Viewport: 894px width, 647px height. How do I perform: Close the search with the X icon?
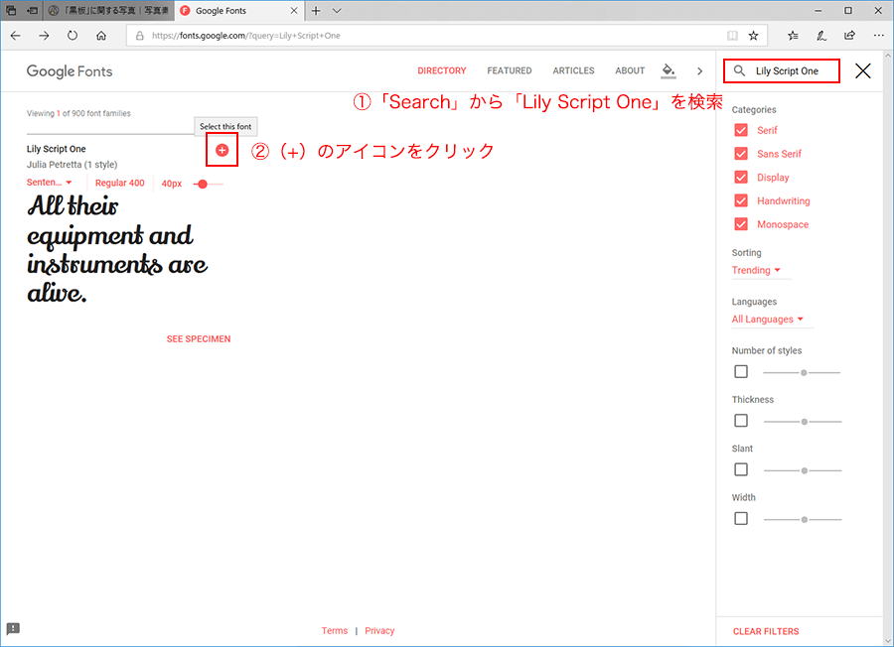[x=862, y=70]
